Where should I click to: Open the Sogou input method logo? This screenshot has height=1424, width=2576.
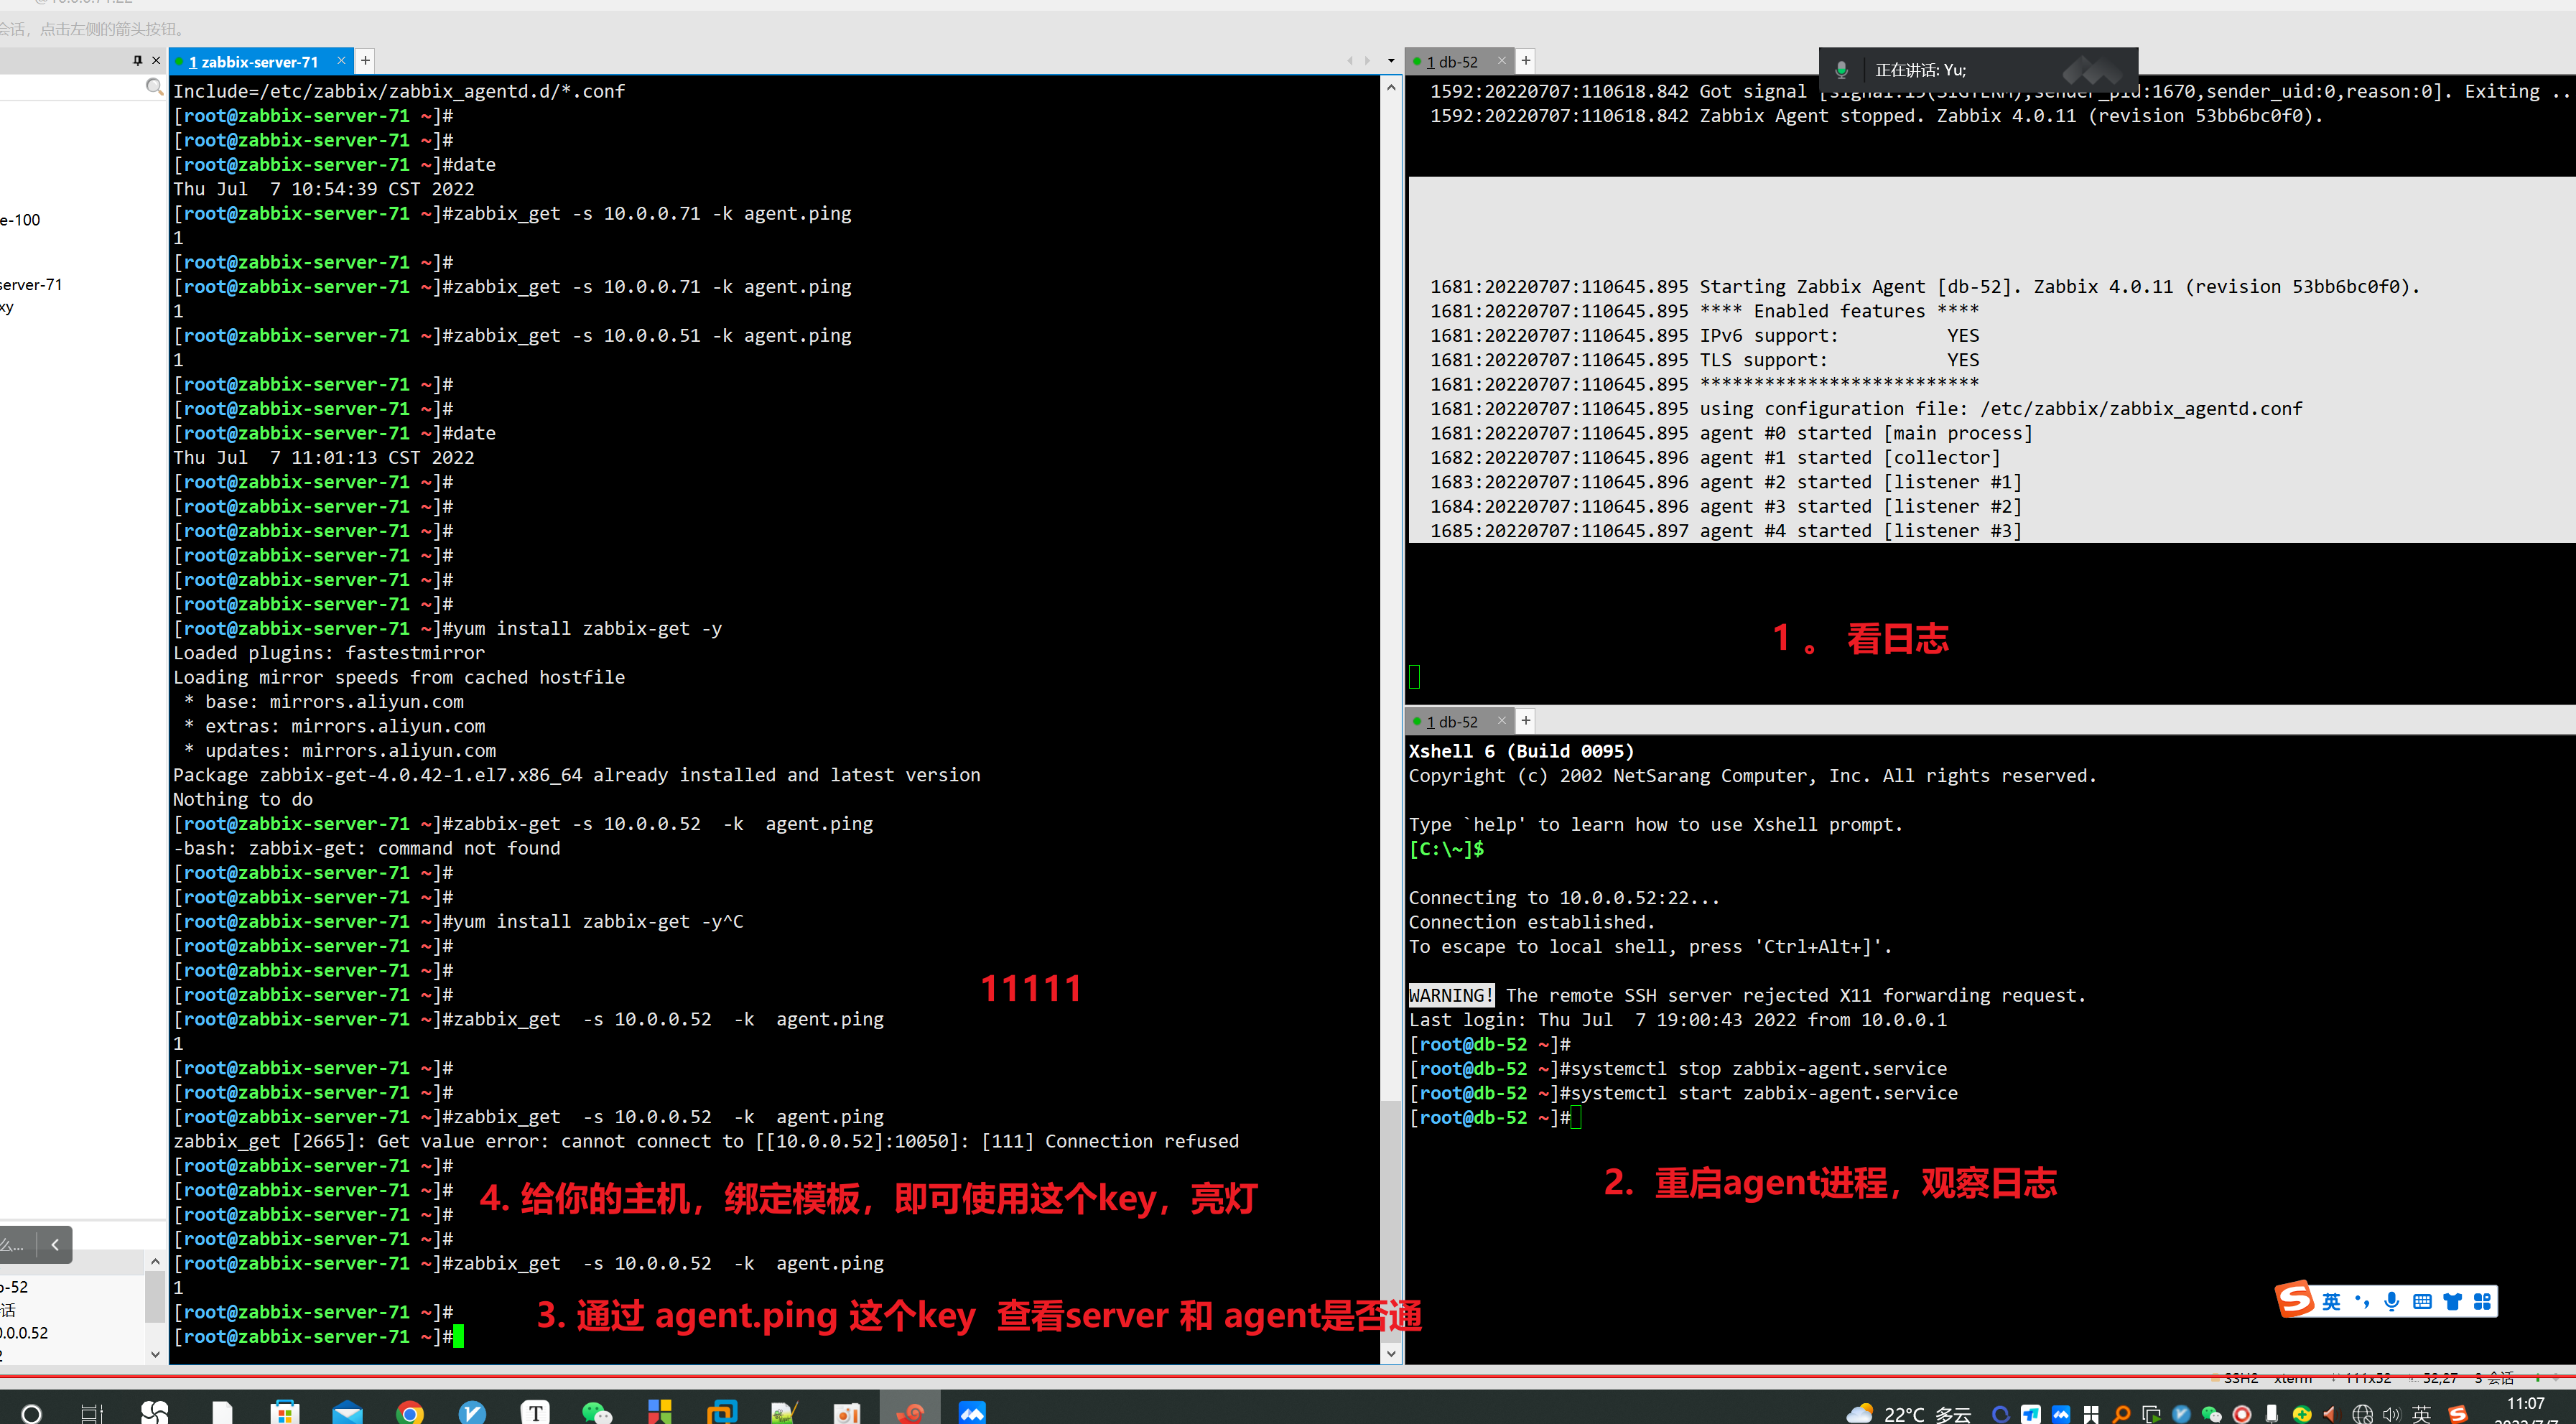tap(2296, 1300)
